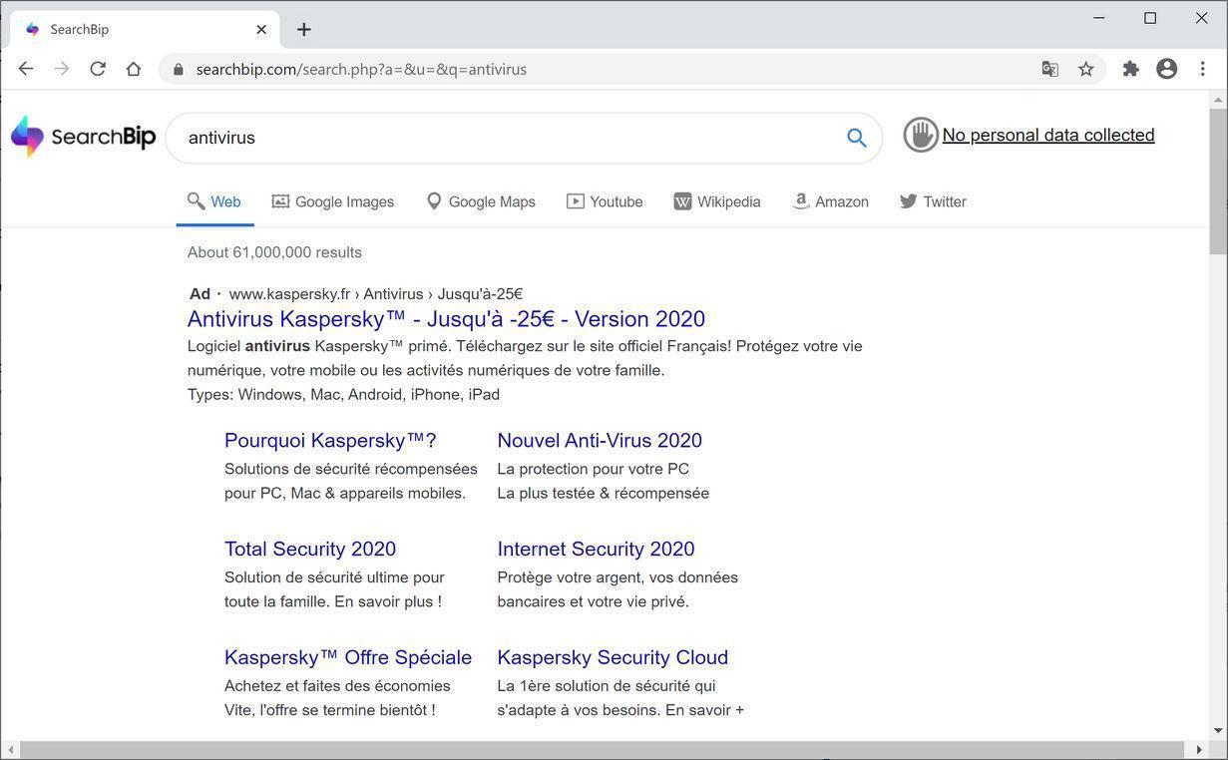
Task: Switch to the Web results tab
Action: (x=214, y=201)
